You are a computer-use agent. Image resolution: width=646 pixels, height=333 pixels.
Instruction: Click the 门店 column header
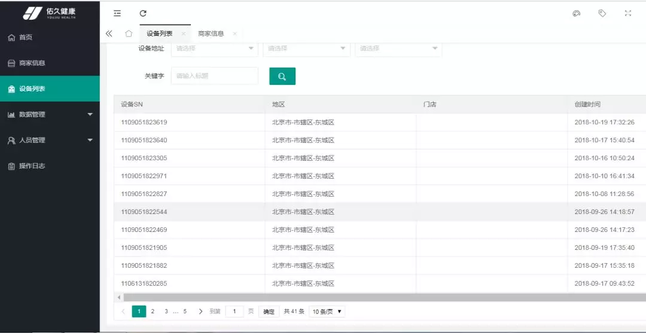(x=492, y=105)
